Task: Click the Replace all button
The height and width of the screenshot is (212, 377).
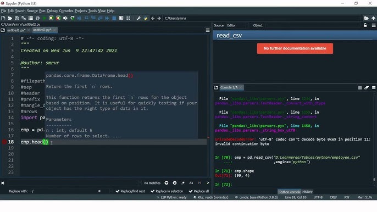Action: pyautogui.click(x=199, y=191)
